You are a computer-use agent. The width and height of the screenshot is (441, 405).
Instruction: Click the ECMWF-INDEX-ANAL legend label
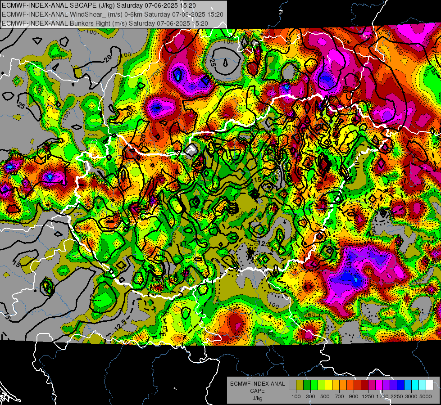pyautogui.click(x=257, y=384)
